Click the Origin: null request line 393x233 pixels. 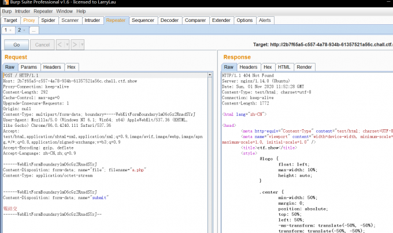pyautogui.click(x=17, y=109)
